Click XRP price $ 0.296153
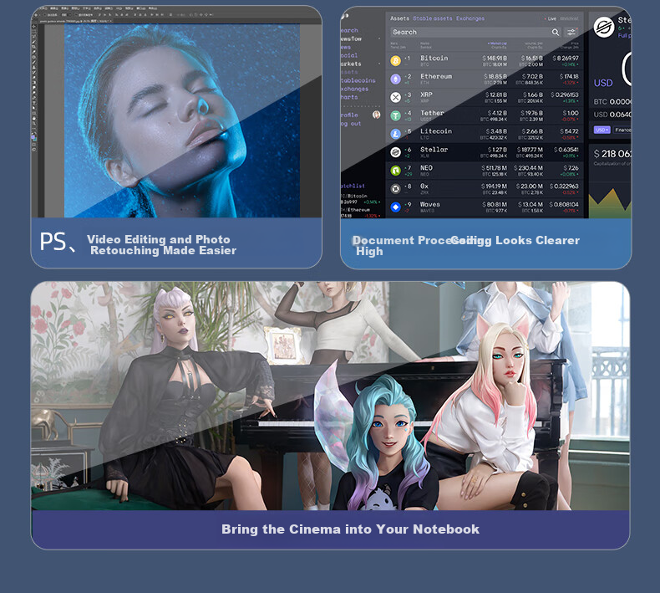 tap(565, 95)
